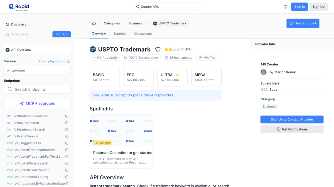Open the v1 (current) version dropdown
Viewport: 334px width, 187px height.
tap(37, 70)
